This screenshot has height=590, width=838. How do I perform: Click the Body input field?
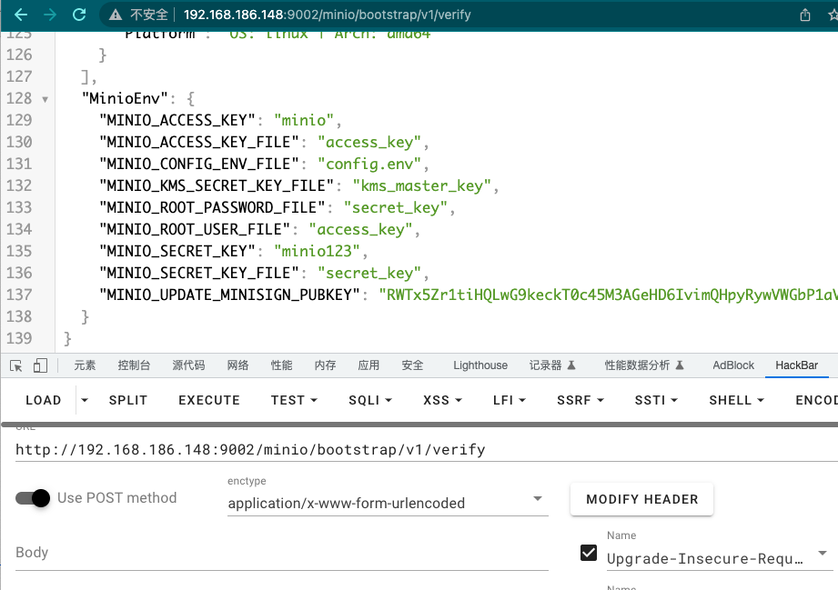click(282, 553)
